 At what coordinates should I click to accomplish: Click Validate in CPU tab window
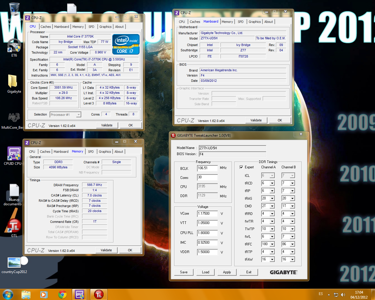(107, 125)
